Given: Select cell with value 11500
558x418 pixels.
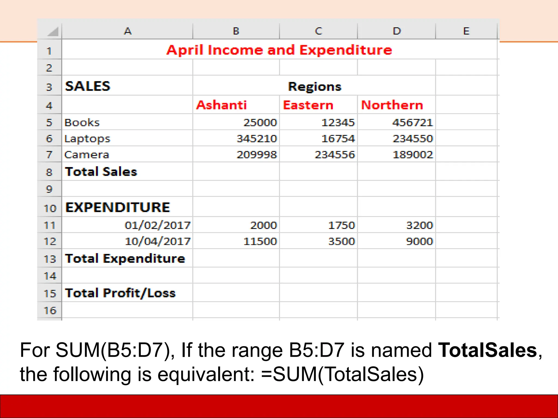Looking at the screenshot, I should (x=236, y=241).
